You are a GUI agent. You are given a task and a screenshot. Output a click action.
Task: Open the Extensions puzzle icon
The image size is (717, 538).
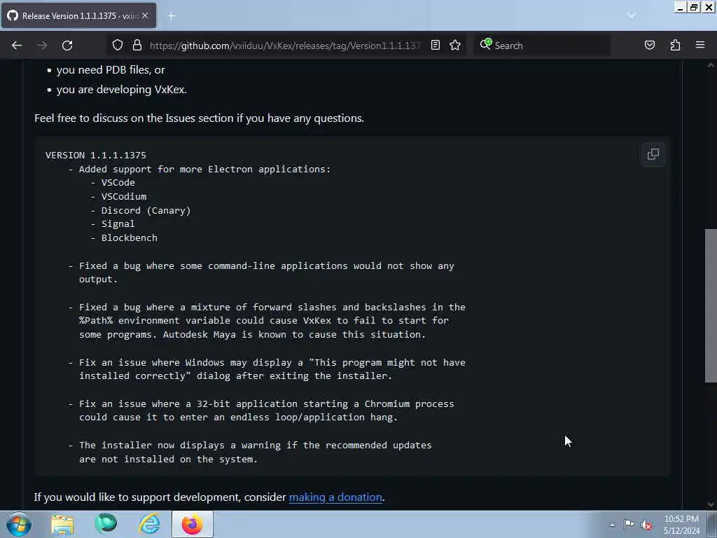tap(675, 46)
